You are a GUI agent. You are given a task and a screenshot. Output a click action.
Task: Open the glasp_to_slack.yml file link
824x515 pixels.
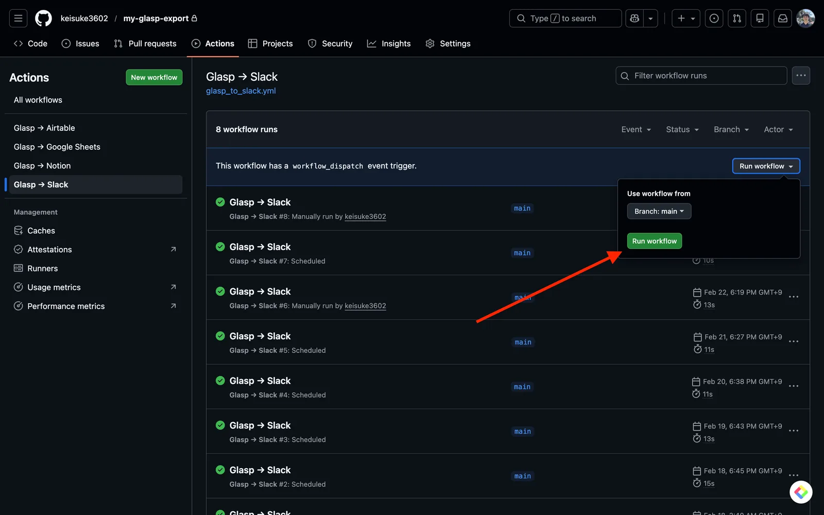[241, 91]
